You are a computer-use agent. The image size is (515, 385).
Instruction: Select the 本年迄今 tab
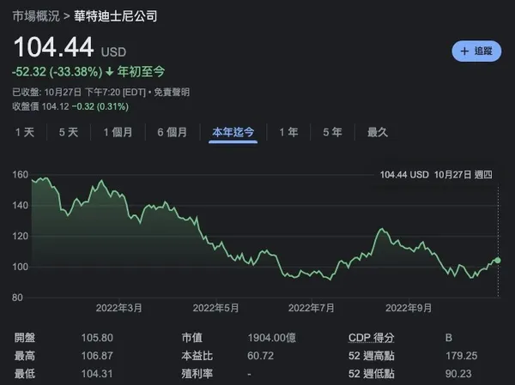point(233,132)
